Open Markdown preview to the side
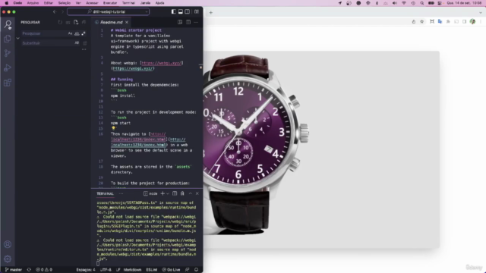Screen dimensions: 486x273 point(180,22)
